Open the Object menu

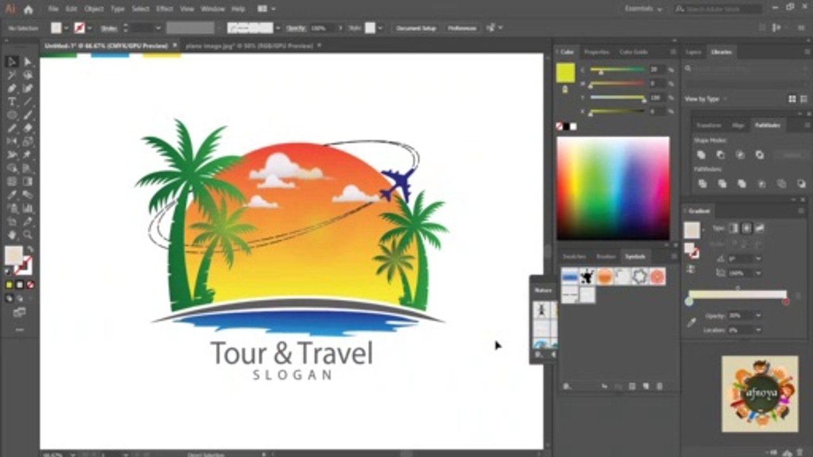94,9
